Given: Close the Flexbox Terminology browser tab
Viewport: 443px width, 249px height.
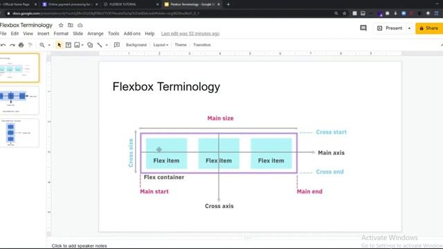Looking at the screenshot, I should tap(219, 5).
